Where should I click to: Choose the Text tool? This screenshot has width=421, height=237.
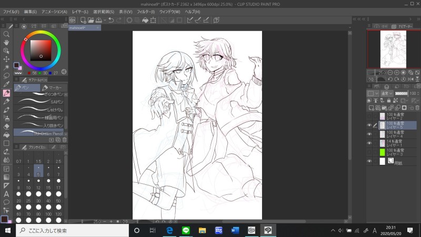pos(6,193)
